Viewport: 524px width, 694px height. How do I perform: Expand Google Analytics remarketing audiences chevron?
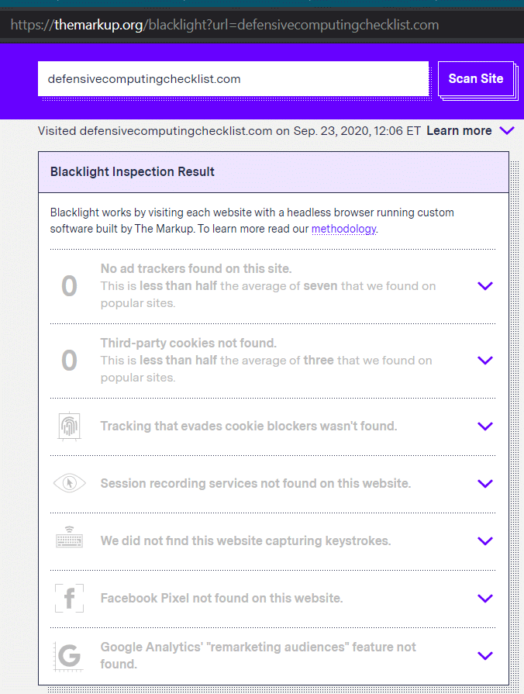(485, 655)
